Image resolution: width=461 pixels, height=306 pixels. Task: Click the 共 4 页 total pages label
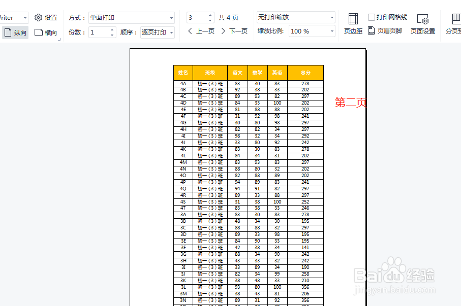point(228,18)
